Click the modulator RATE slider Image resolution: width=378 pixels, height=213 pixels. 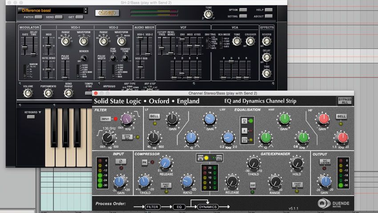point(24,47)
